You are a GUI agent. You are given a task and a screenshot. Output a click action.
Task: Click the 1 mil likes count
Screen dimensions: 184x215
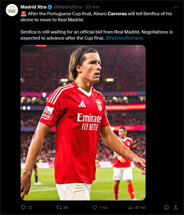pos(103,208)
